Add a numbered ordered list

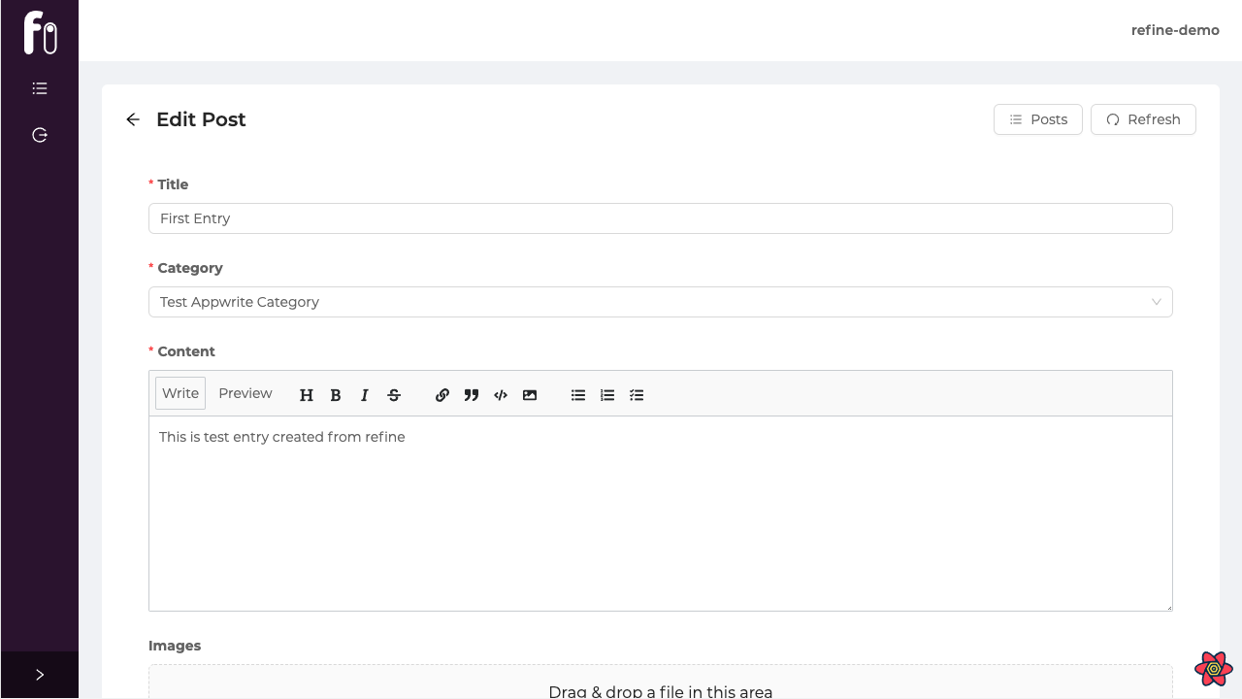click(607, 395)
